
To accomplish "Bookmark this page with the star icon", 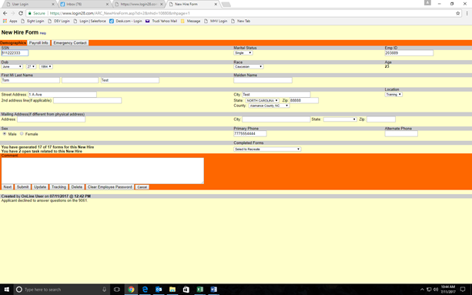I will tap(458, 13).
